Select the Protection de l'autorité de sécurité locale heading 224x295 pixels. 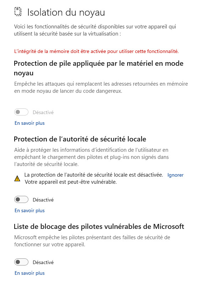pyautogui.click(x=80, y=139)
